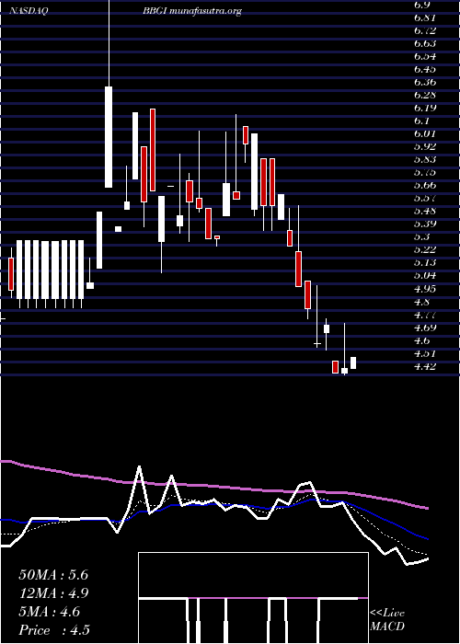460x644 pixels.
Task: Select the 4.51 price axis label
Action: [x=425, y=353]
